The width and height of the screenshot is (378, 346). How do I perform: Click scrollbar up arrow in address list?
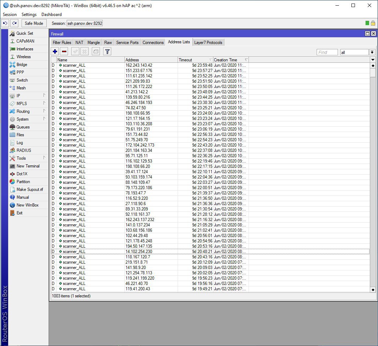(x=373, y=65)
